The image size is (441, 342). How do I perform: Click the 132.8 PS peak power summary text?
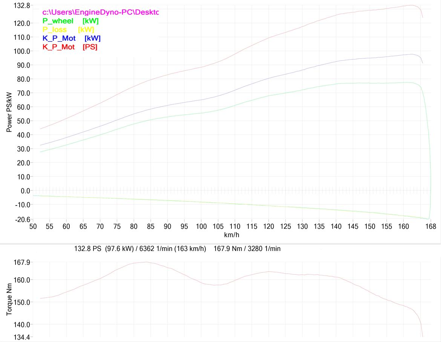tap(140, 249)
